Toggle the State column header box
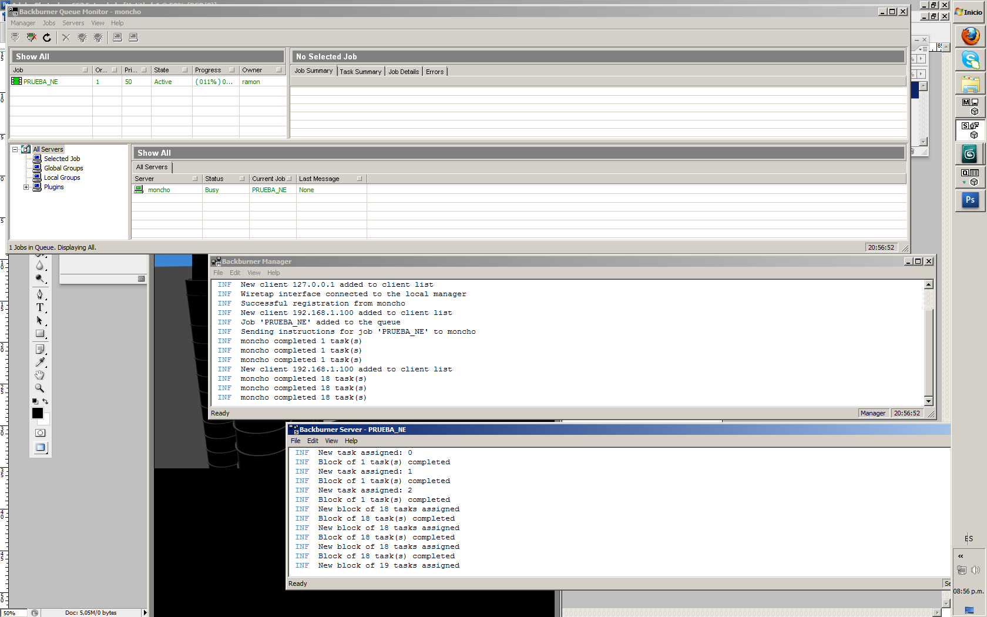 (185, 70)
